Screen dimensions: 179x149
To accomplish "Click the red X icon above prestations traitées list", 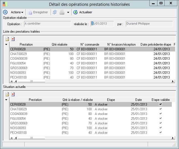I will 13,39.
